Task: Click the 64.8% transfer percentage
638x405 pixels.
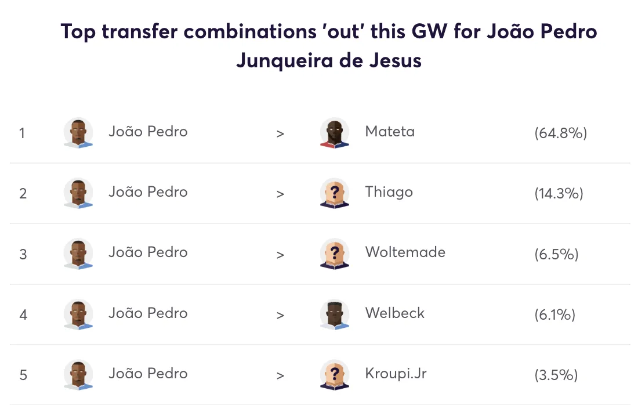Action: click(x=560, y=133)
